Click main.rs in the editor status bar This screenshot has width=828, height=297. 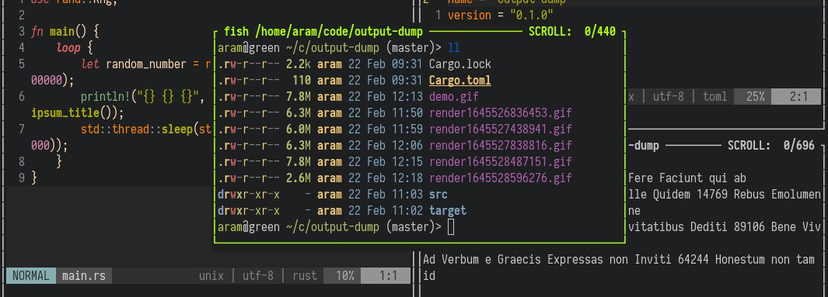83,275
